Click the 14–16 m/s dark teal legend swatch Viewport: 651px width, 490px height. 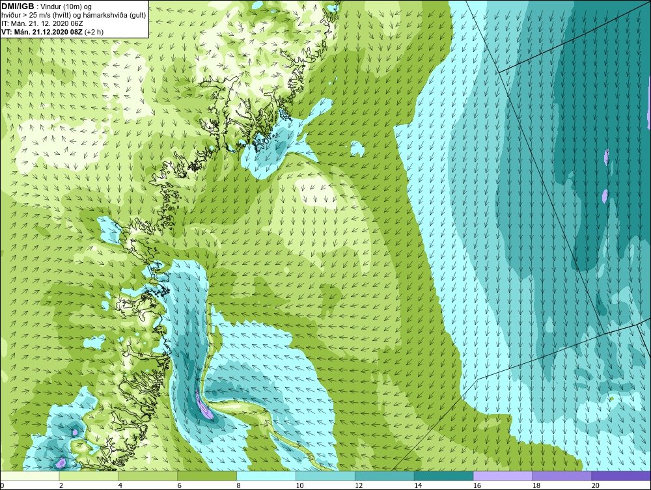(444, 476)
